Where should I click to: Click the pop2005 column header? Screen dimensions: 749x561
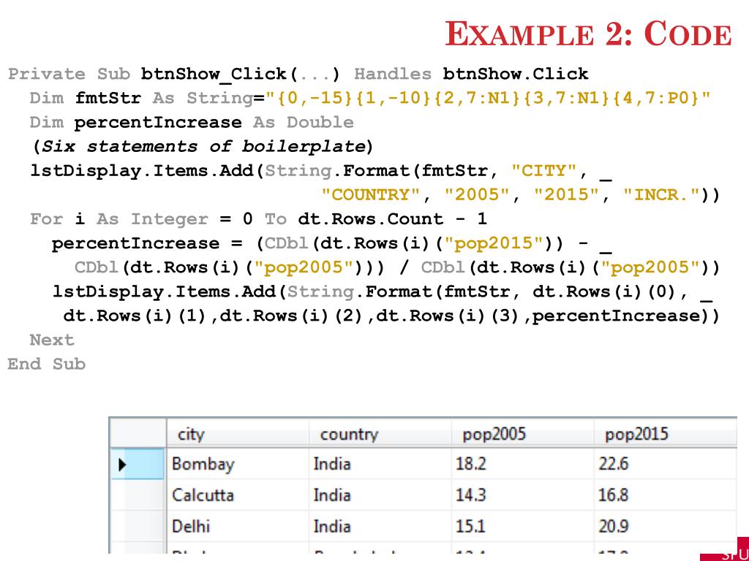(522, 434)
